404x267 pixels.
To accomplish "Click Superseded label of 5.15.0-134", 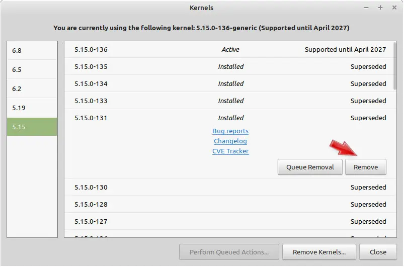I will [368, 83].
